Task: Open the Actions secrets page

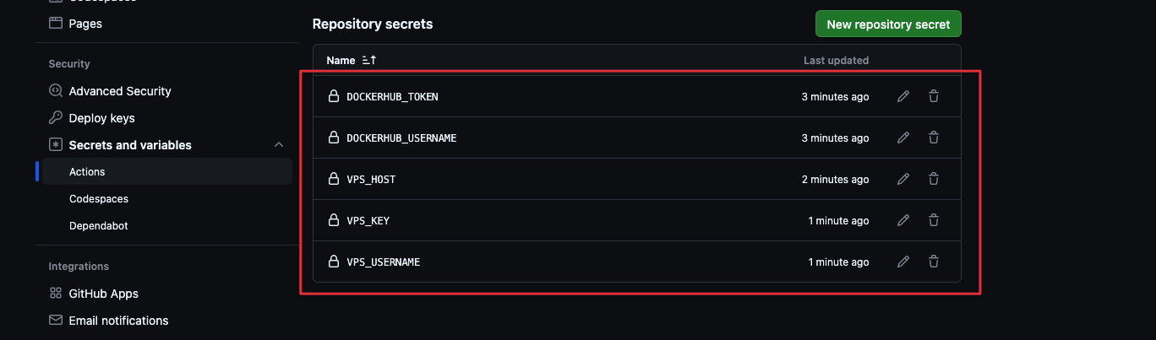Action: pos(87,172)
